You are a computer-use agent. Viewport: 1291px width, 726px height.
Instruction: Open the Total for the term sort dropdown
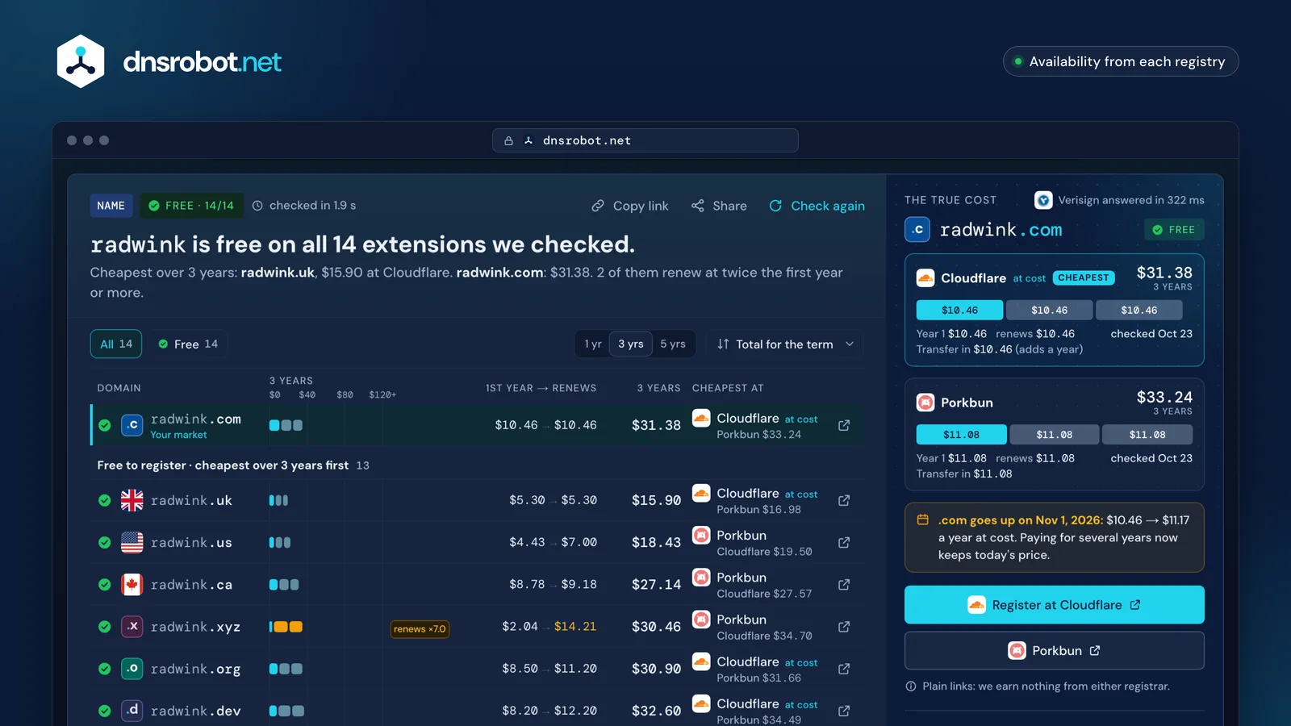785,344
